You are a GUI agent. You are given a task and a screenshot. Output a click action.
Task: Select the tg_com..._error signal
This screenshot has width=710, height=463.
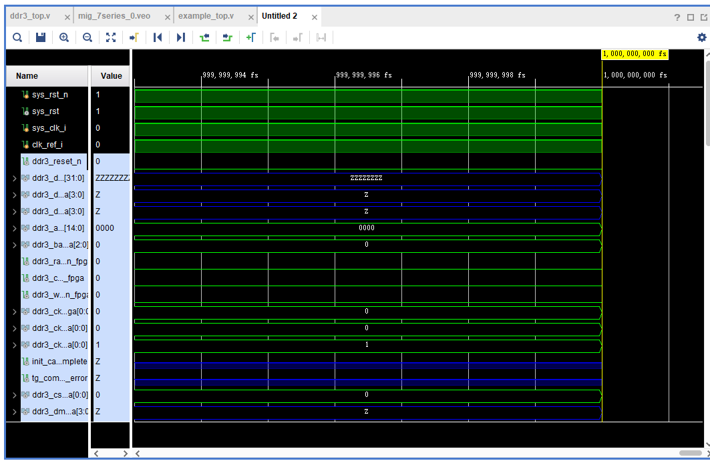tap(54, 378)
